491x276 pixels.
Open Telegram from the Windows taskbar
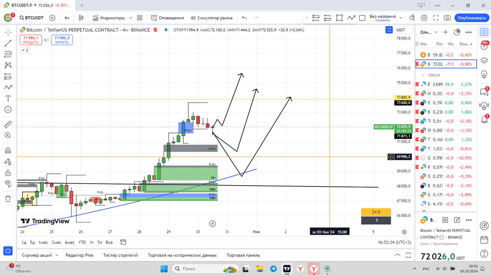273,269
